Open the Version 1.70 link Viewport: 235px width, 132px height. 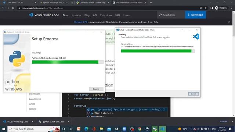coord(80,22)
